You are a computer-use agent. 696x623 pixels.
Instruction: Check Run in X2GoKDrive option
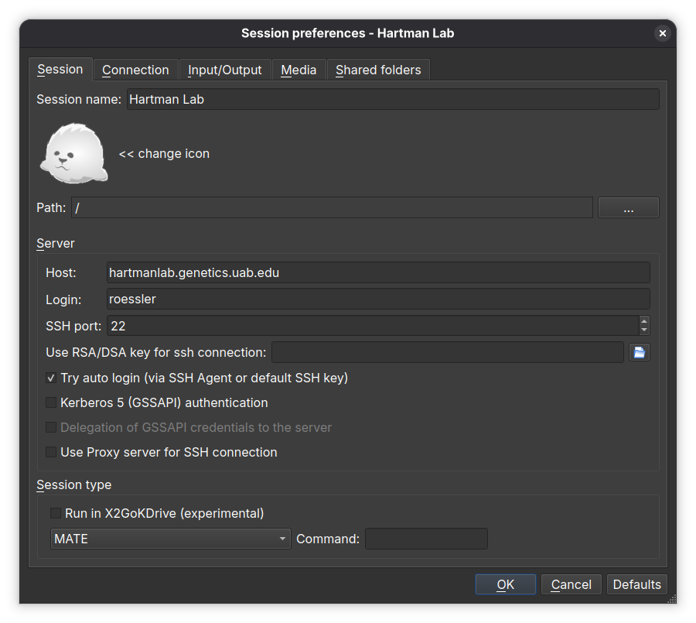pyautogui.click(x=56, y=514)
